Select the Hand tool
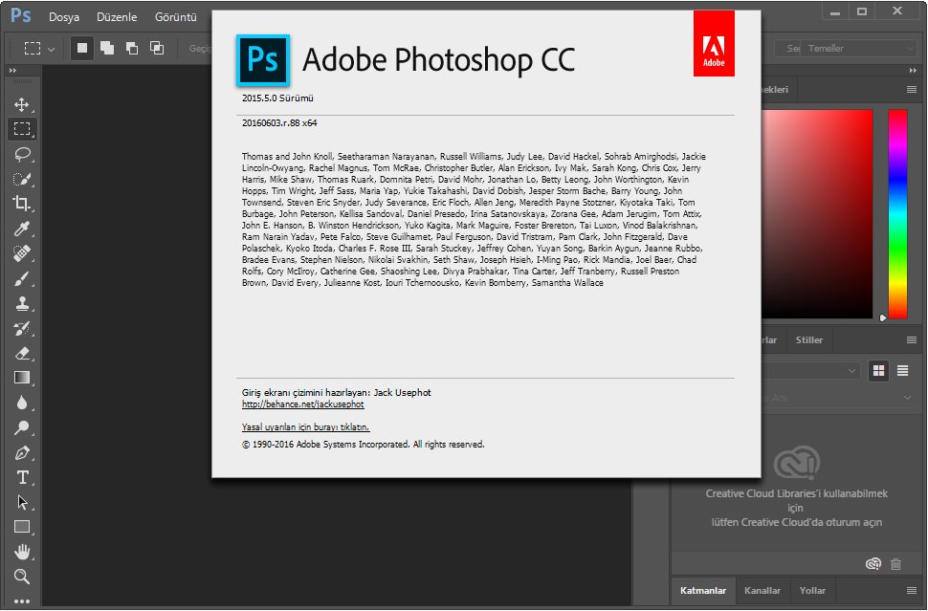Image resolution: width=928 pixels, height=611 pixels. coord(22,552)
